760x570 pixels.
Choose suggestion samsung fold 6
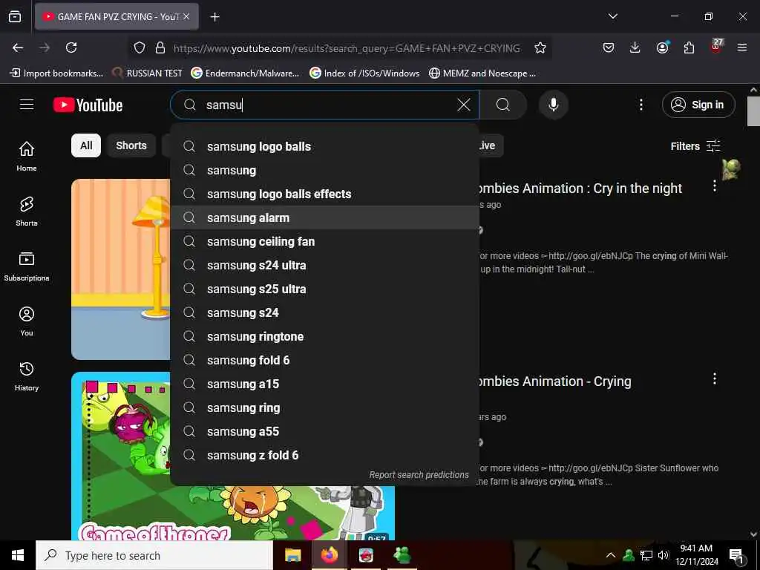click(325, 360)
